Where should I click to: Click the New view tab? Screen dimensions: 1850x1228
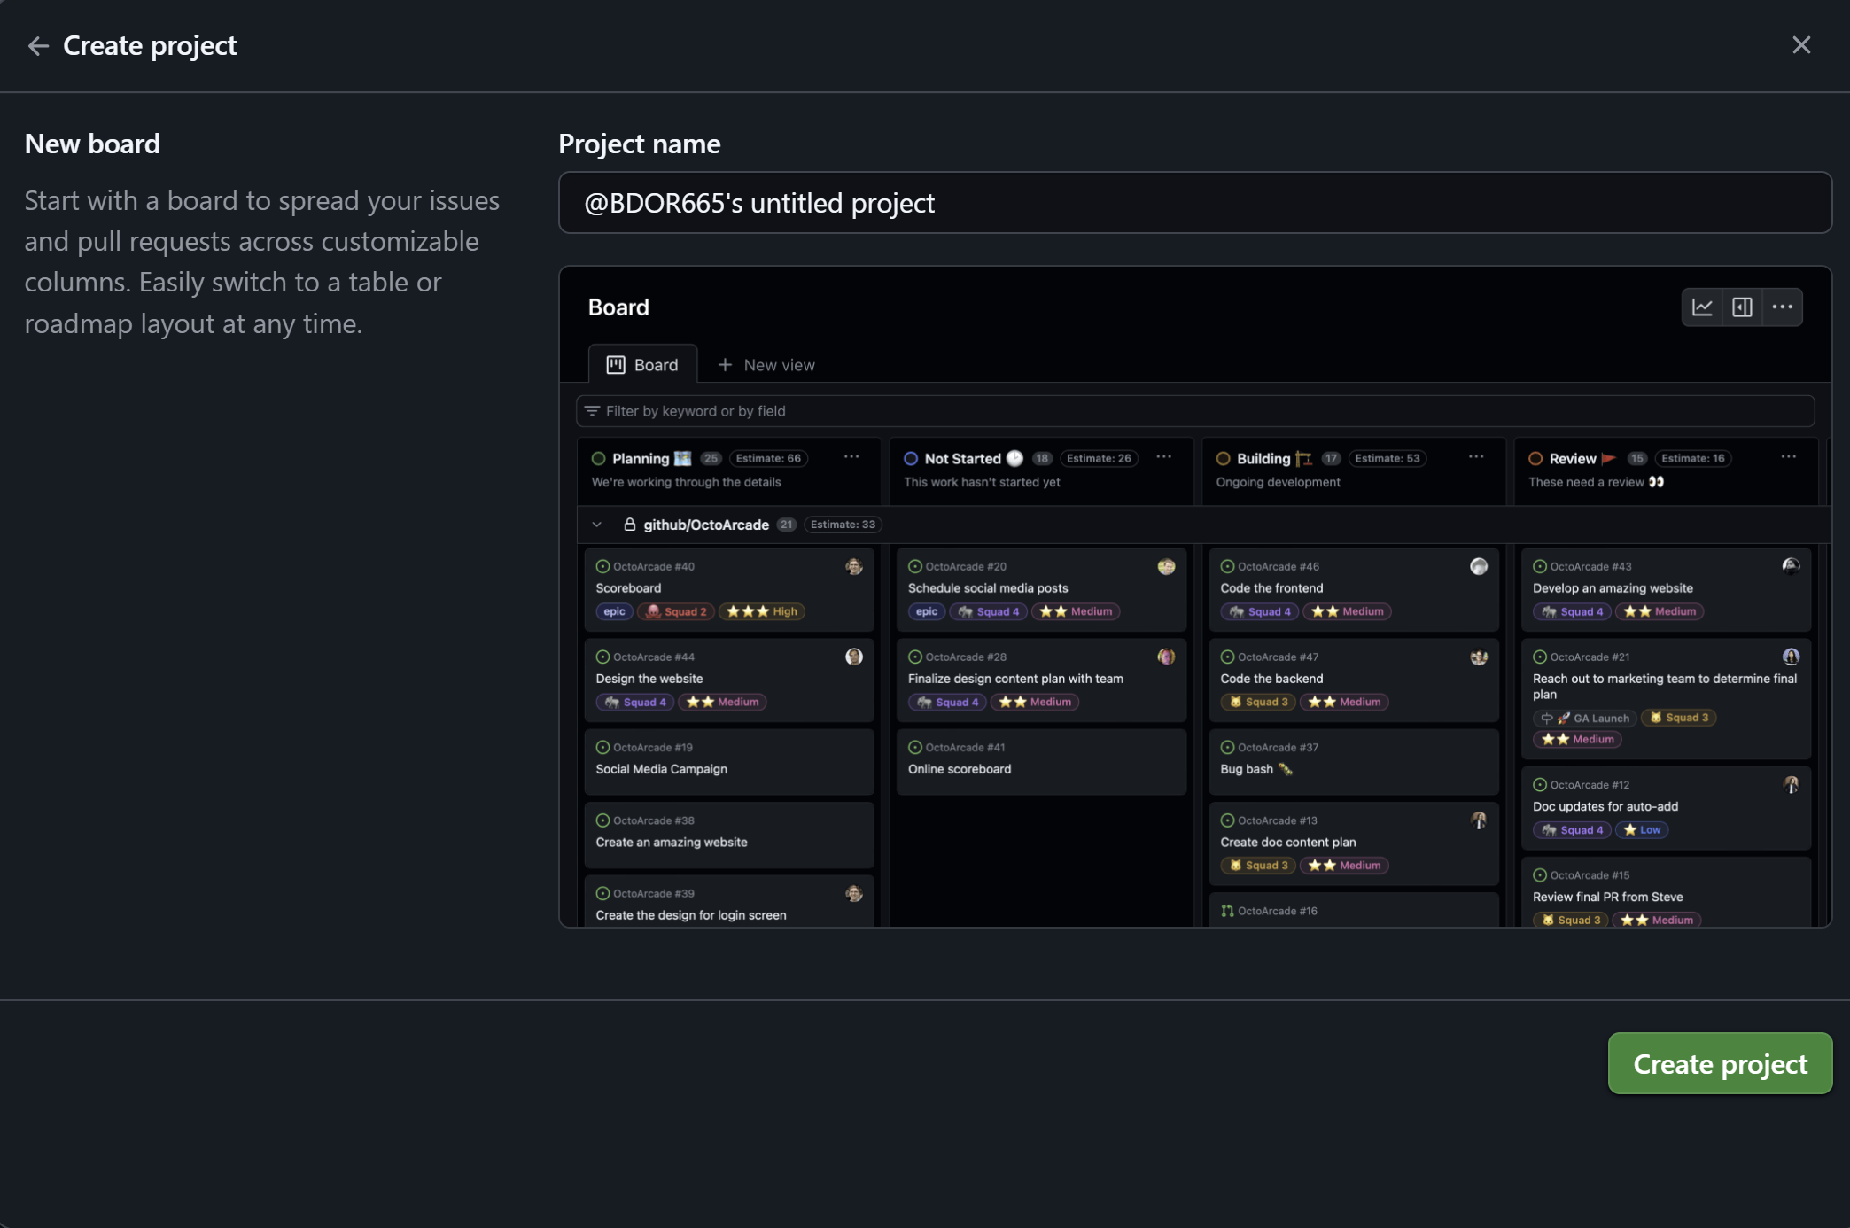click(x=766, y=365)
